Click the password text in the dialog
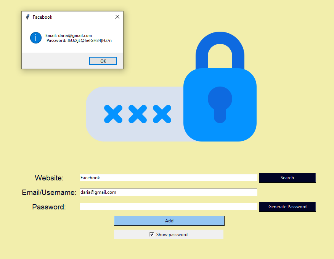Image resolution: width=334 pixels, height=259 pixels. click(x=79, y=40)
